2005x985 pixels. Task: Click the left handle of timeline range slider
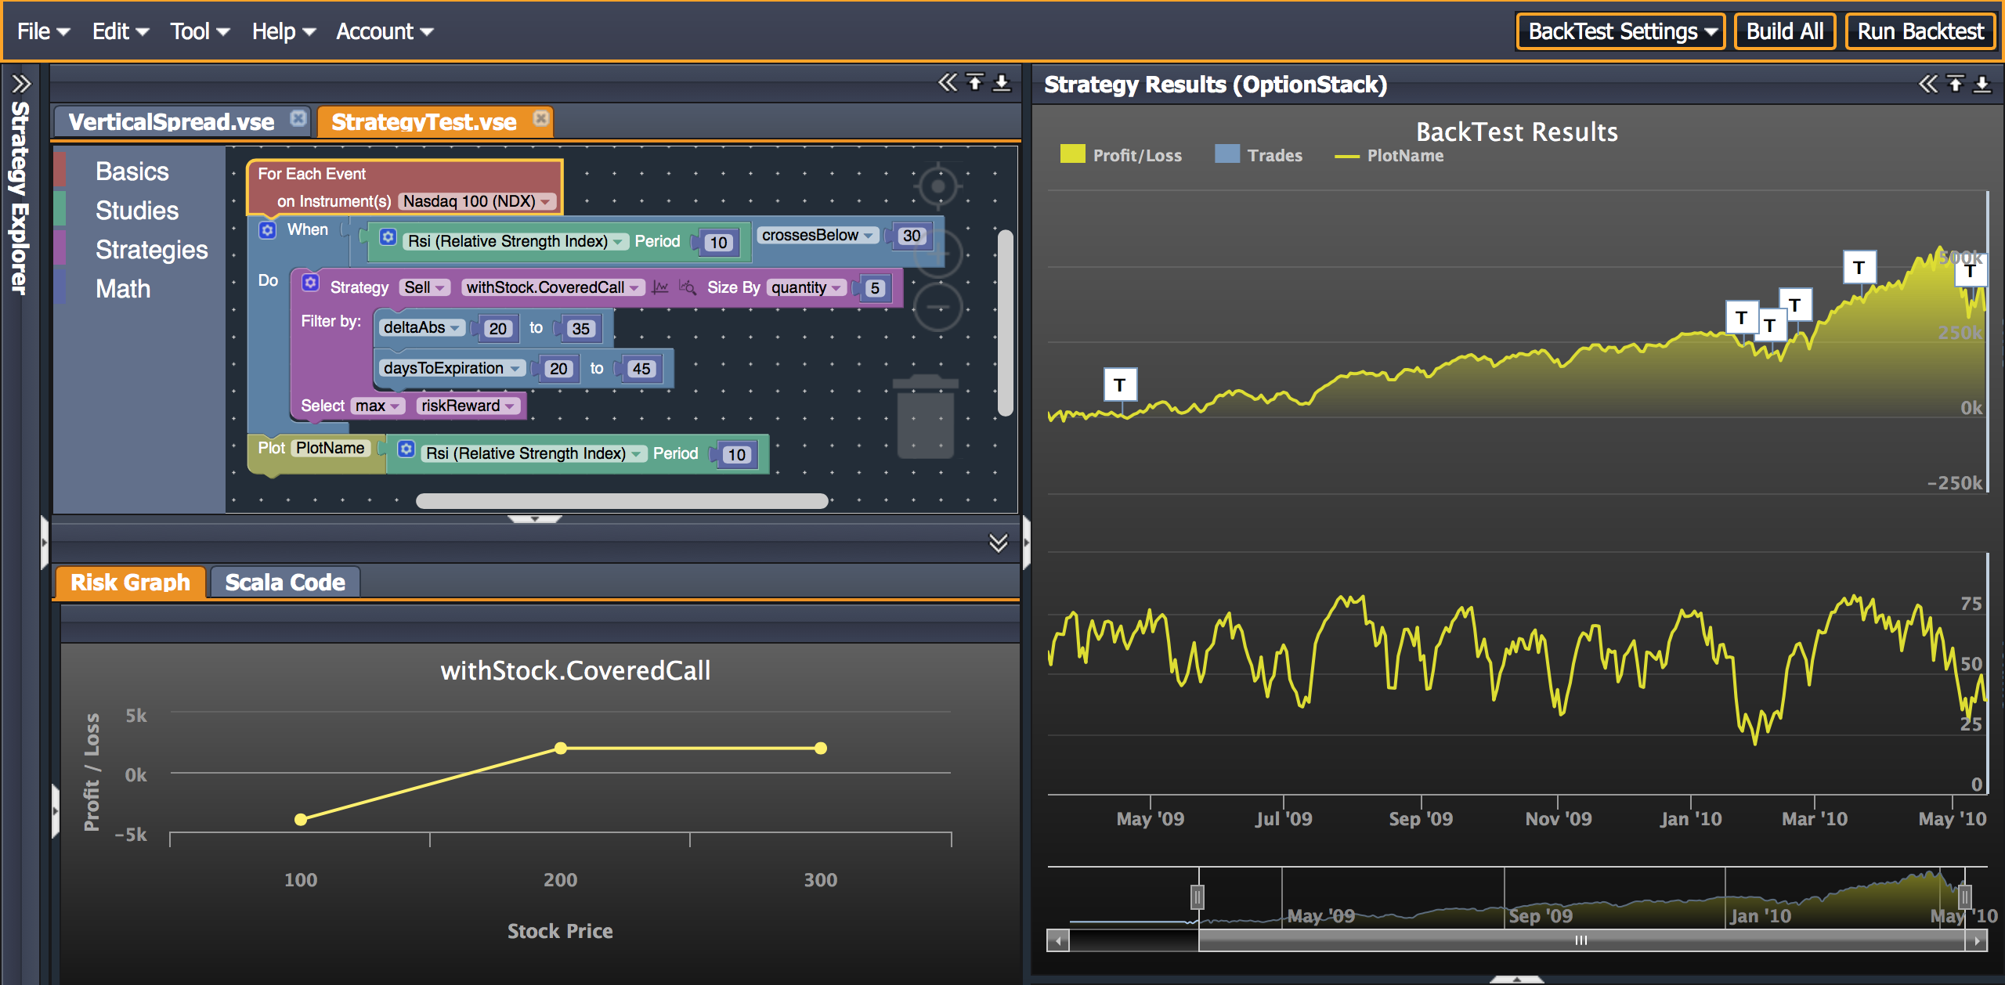click(1197, 897)
